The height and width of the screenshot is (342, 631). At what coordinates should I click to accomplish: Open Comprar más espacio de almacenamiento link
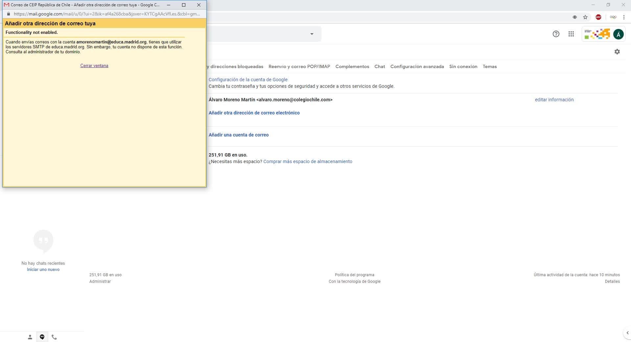point(308,161)
